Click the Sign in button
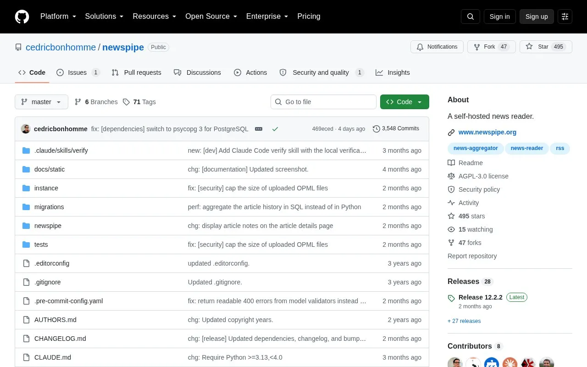 [499, 17]
